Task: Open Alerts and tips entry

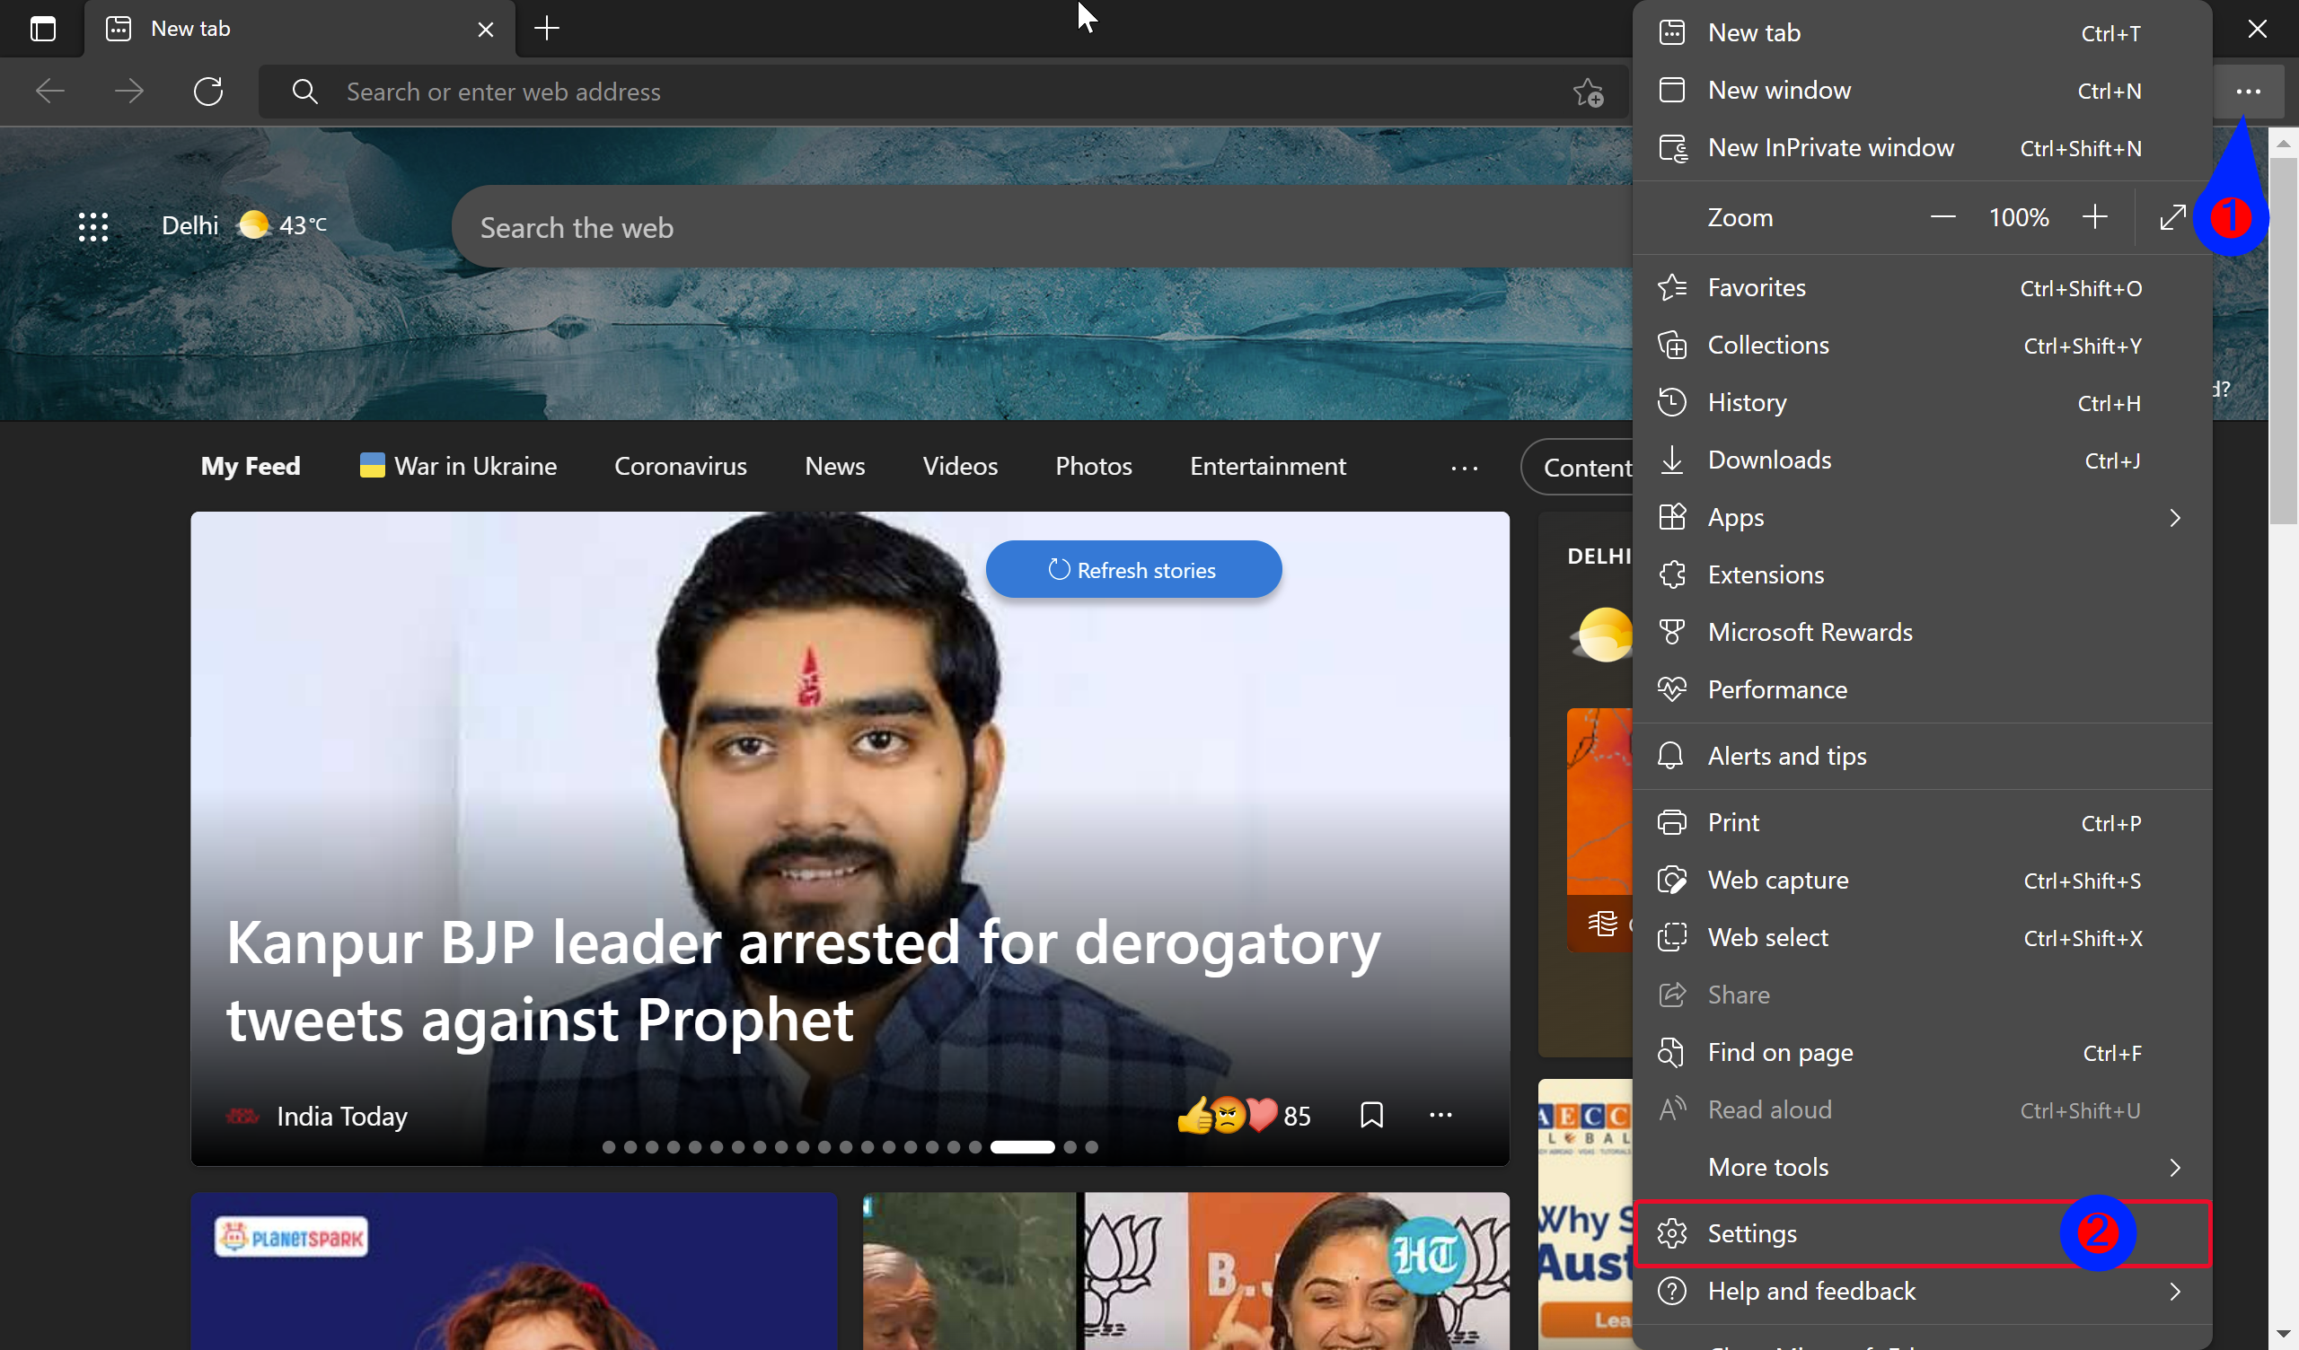Action: coord(1921,756)
